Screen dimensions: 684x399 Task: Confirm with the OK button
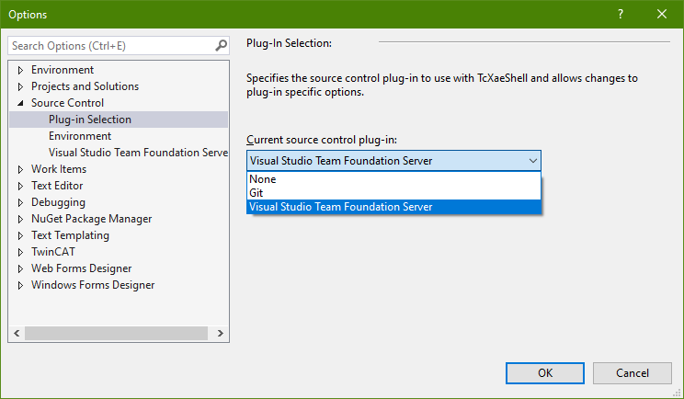pyautogui.click(x=545, y=373)
